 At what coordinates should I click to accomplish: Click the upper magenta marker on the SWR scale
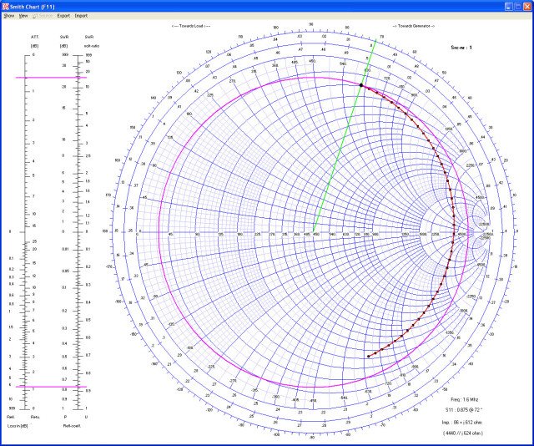click(51, 78)
